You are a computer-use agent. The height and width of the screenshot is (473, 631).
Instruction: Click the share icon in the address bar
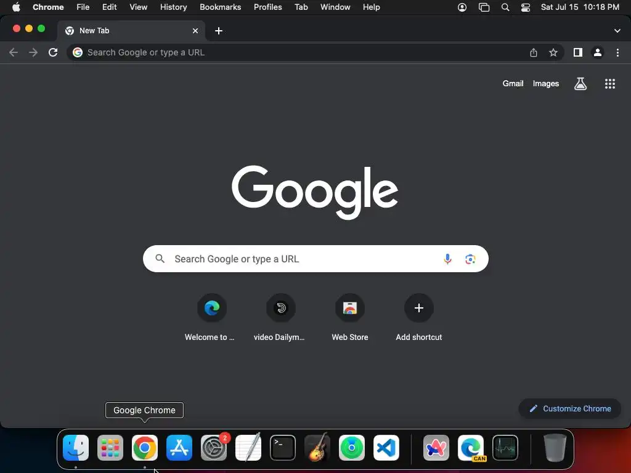click(x=534, y=52)
